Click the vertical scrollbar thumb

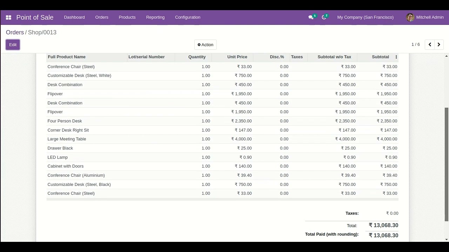point(447,164)
